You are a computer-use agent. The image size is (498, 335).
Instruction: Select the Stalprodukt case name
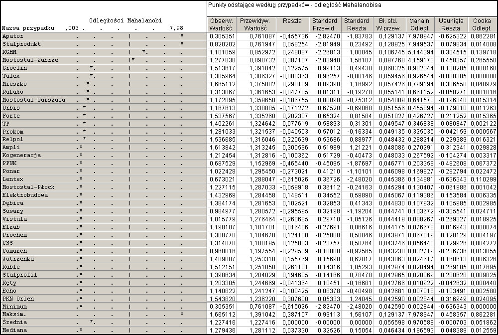tap(21, 44)
